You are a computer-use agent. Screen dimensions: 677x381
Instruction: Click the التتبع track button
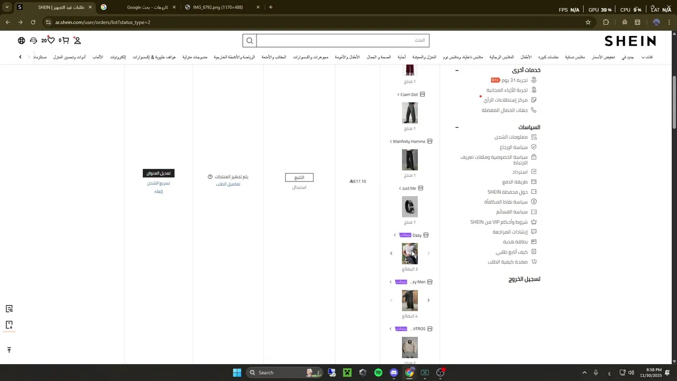299,178
